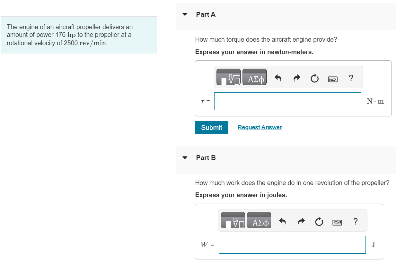Show keyboard shortcuts for Part A
396x262 pixels.
[333, 78]
